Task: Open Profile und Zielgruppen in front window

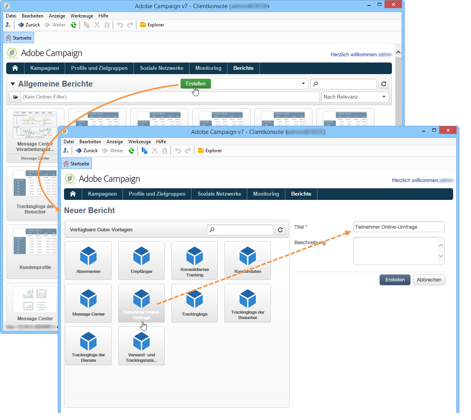Action: 157,194
